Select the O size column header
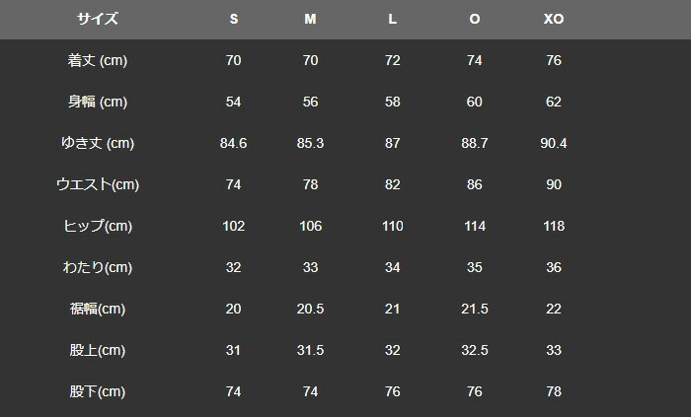691x417 pixels. click(475, 19)
